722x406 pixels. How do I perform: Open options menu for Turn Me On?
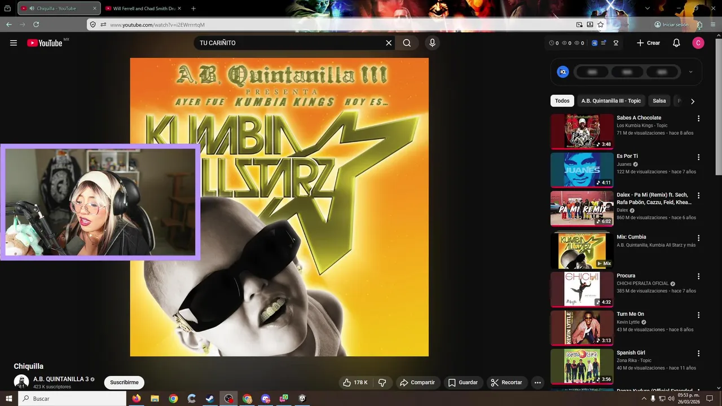(x=698, y=315)
